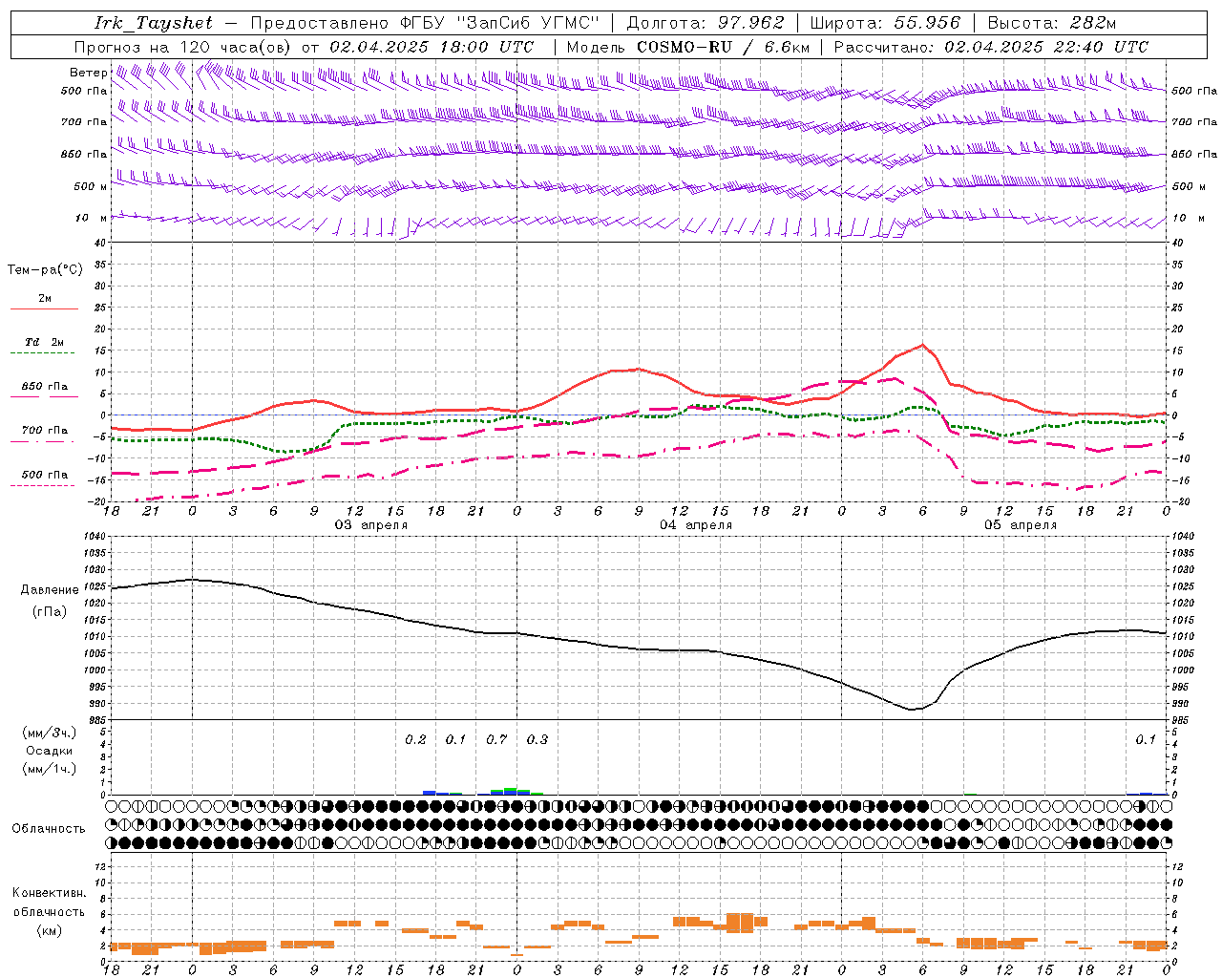Click the station name Irk_Tayshet
Image resolution: width=1222 pixels, height=978 pixels.
[x=154, y=23]
